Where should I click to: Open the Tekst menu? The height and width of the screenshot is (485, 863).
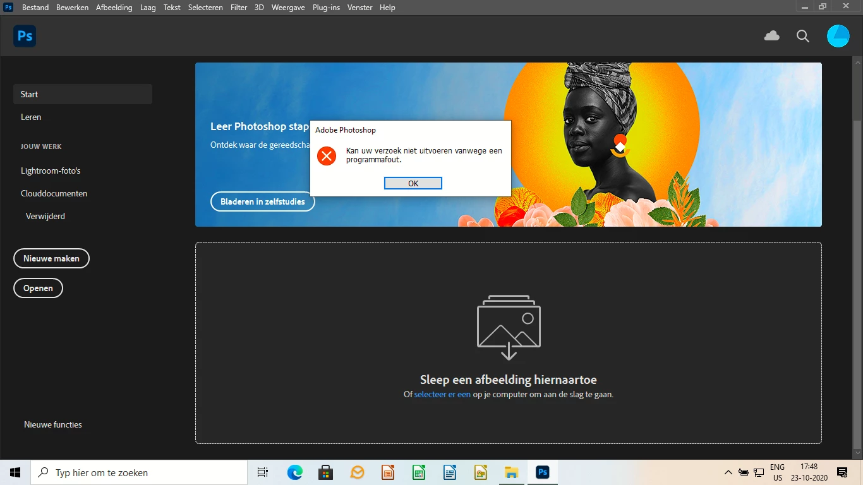click(x=172, y=8)
